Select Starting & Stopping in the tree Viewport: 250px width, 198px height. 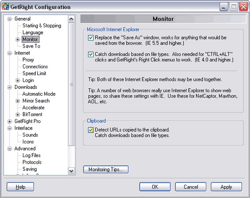click(42, 26)
